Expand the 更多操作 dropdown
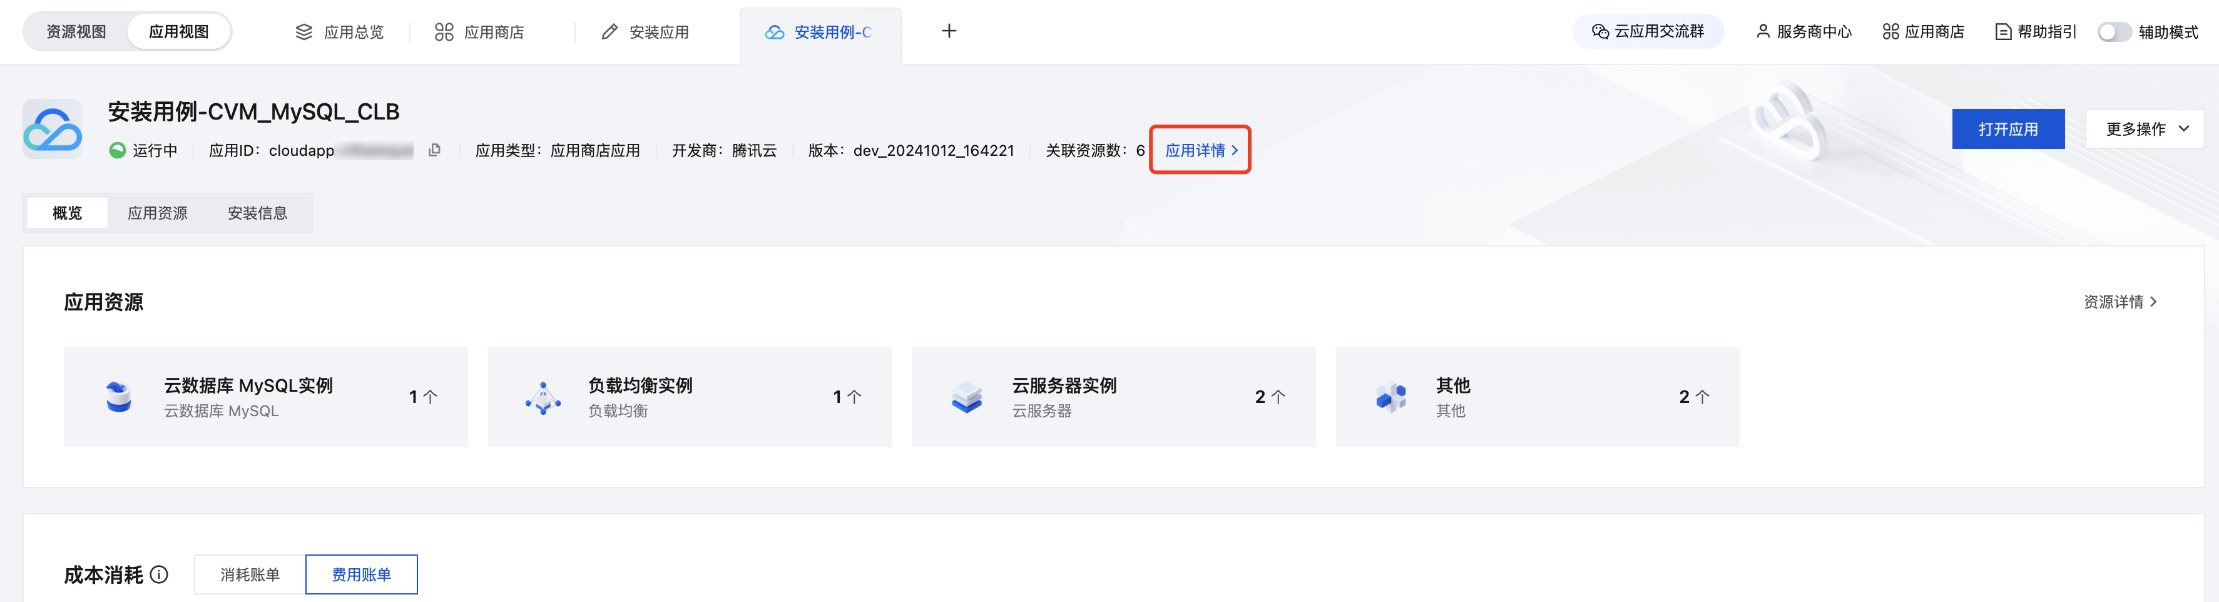Viewport: 2219px width, 602px height. (x=2145, y=129)
